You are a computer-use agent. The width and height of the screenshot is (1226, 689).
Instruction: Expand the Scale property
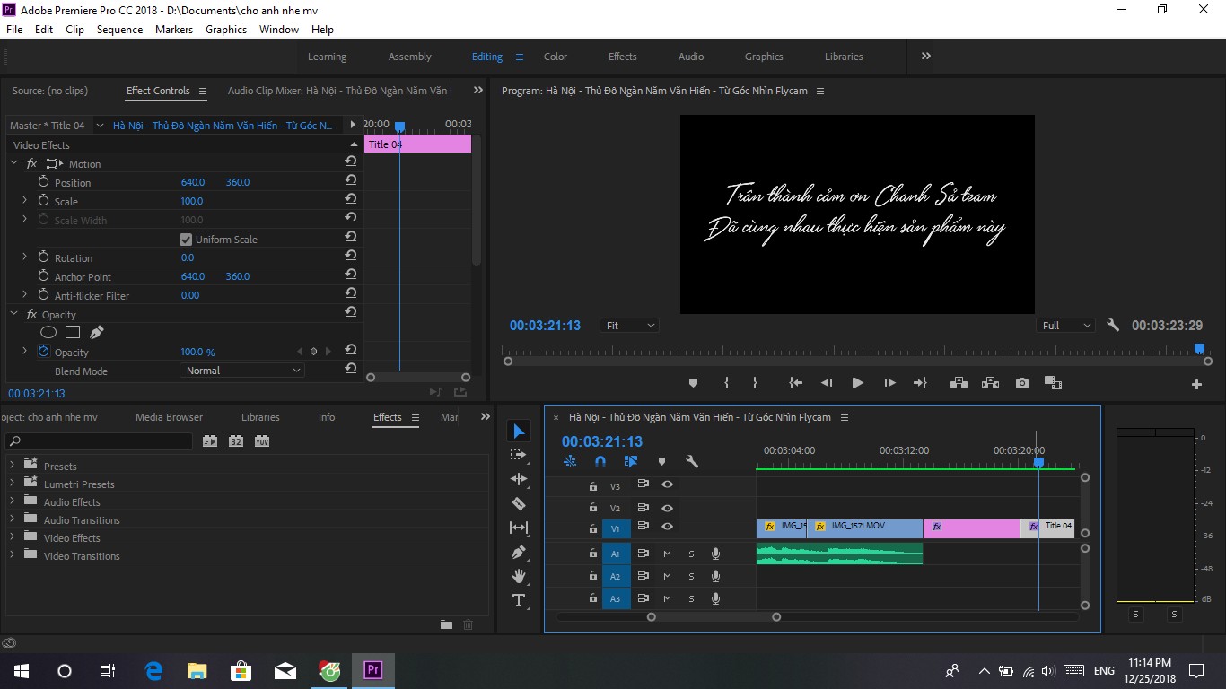[24, 201]
